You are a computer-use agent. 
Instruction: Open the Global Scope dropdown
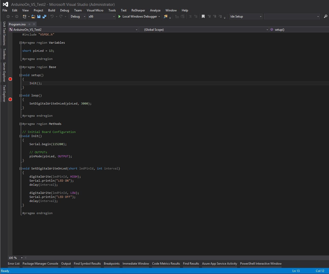click(204, 30)
